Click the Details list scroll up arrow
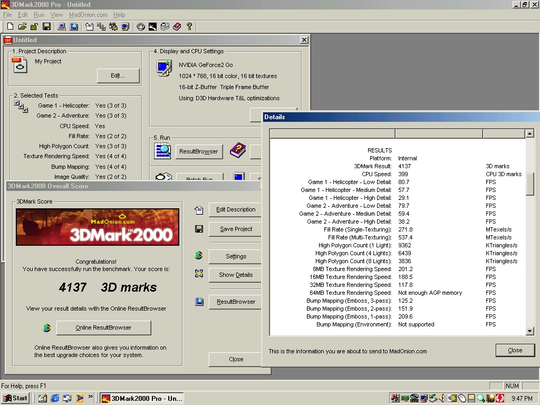540x405 pixels. [530, 134]
